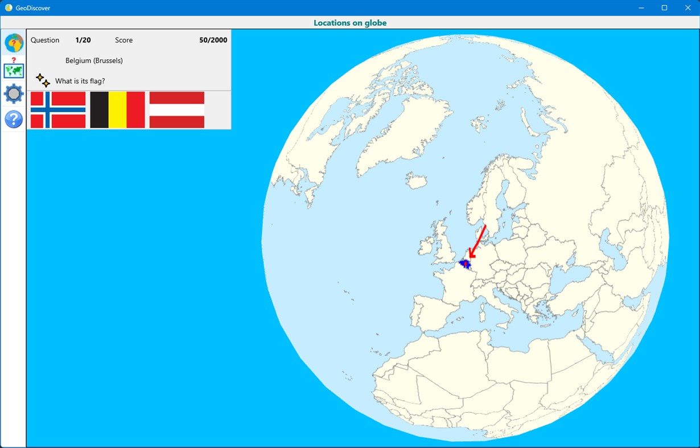Select the Belgian flag answer
This screenshot has width=700, height=448.
point(117,109)
